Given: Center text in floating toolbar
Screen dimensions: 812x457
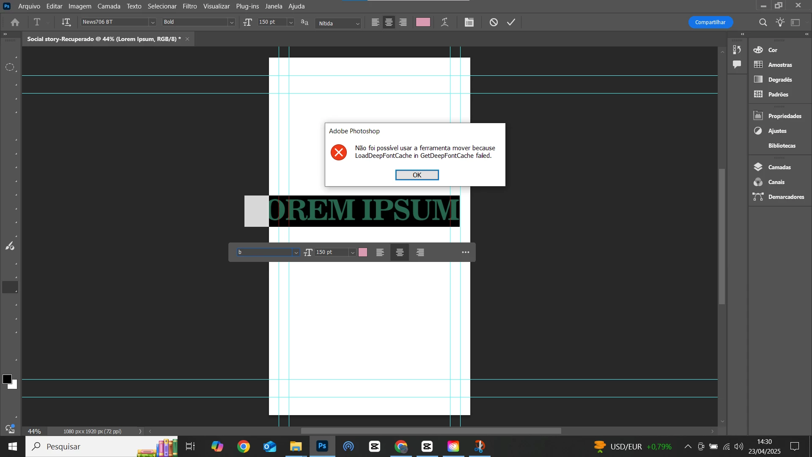Looking at the screenshot, I should [x=400, y=252].
